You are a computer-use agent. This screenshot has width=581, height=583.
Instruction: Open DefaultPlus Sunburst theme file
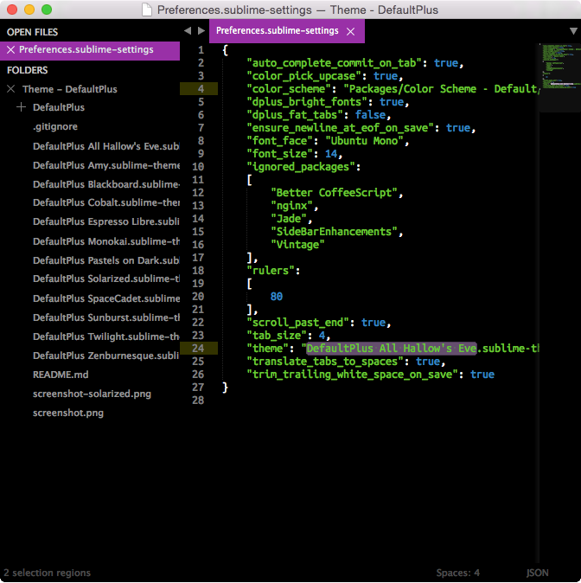coord(106,317)
